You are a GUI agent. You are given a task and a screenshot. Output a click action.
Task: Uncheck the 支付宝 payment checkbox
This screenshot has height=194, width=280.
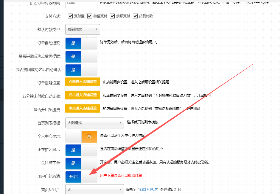point(70,16)
